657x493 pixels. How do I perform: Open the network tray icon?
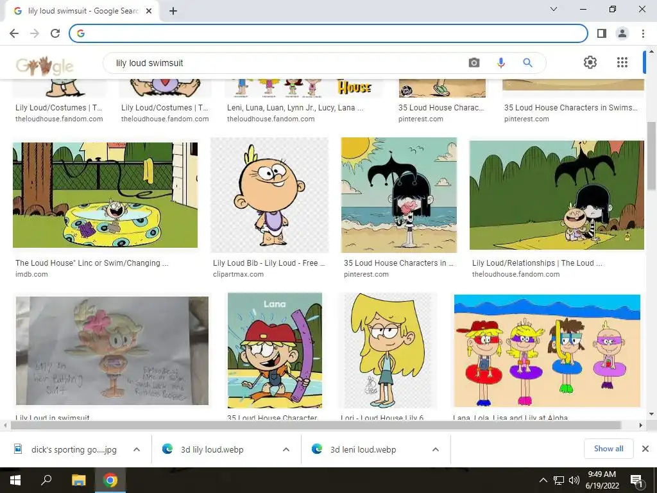(559, 480)
